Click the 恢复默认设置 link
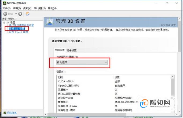The image size is (183, 118). 168,25
